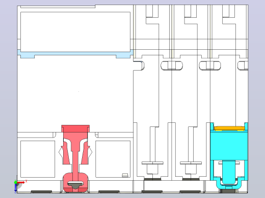Select the square pocket left of the red clip

pos(38,159)
